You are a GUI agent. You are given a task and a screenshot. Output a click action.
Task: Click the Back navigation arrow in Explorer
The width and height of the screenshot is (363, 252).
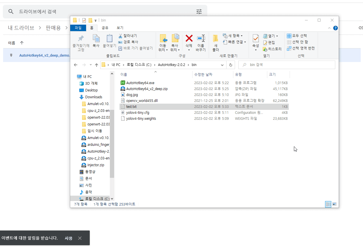pos(76,65)
